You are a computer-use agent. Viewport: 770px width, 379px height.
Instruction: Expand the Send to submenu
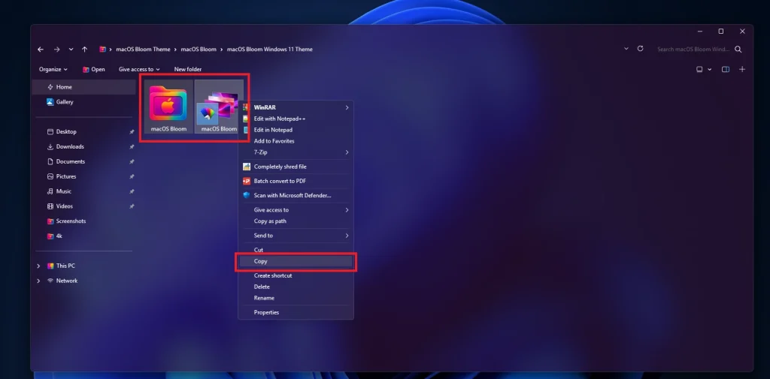pos(296,236)
